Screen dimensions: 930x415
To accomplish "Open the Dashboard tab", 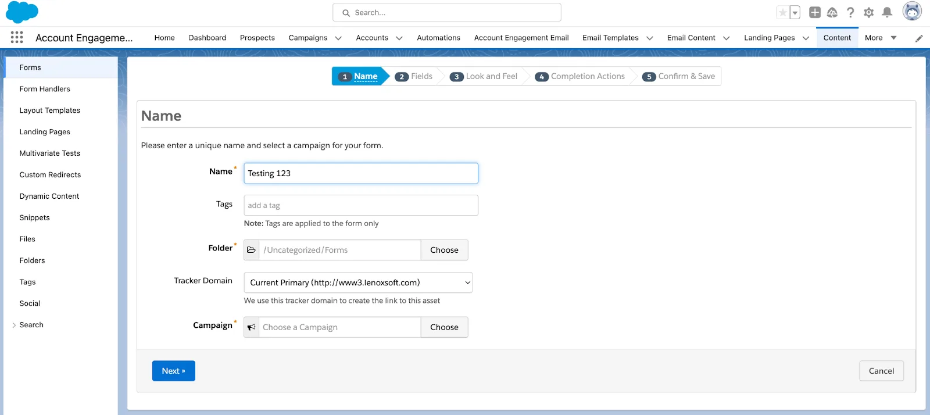I will coord(208,38).
